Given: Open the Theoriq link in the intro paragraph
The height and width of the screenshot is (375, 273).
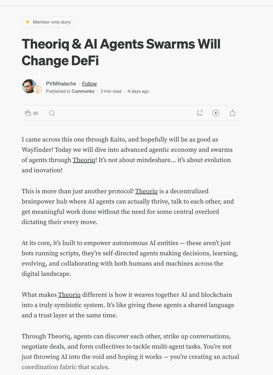Looking at the screenshot, I should 84,160.
